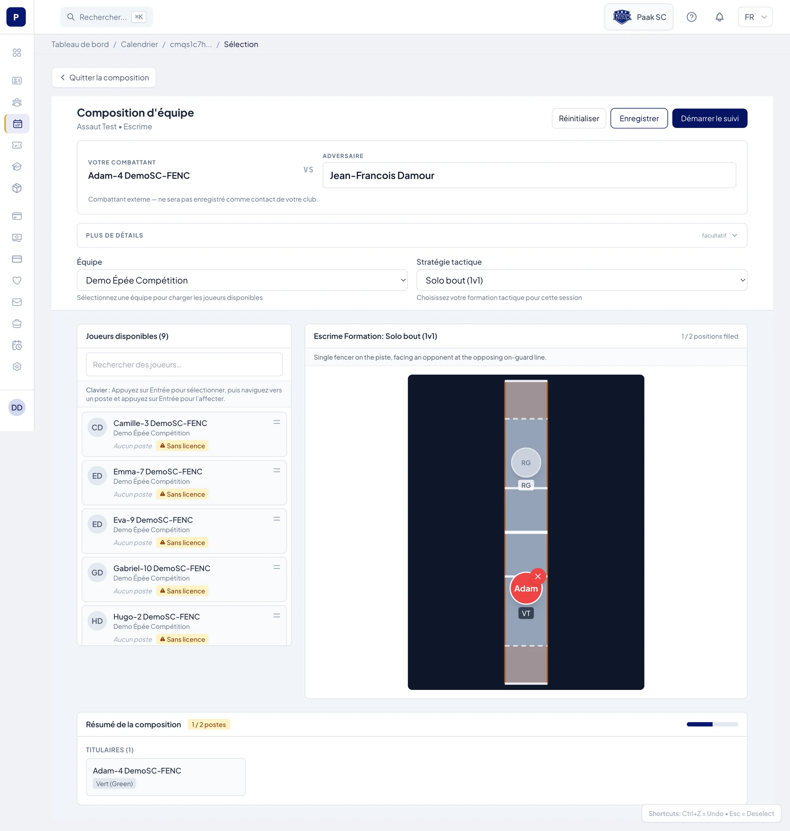Click the ED avatar of Emma-7

tap(97, 476)
